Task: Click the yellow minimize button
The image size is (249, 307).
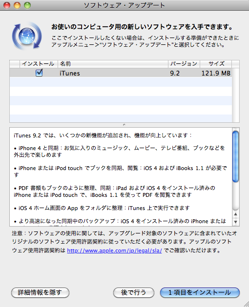Action: (17, 5)
